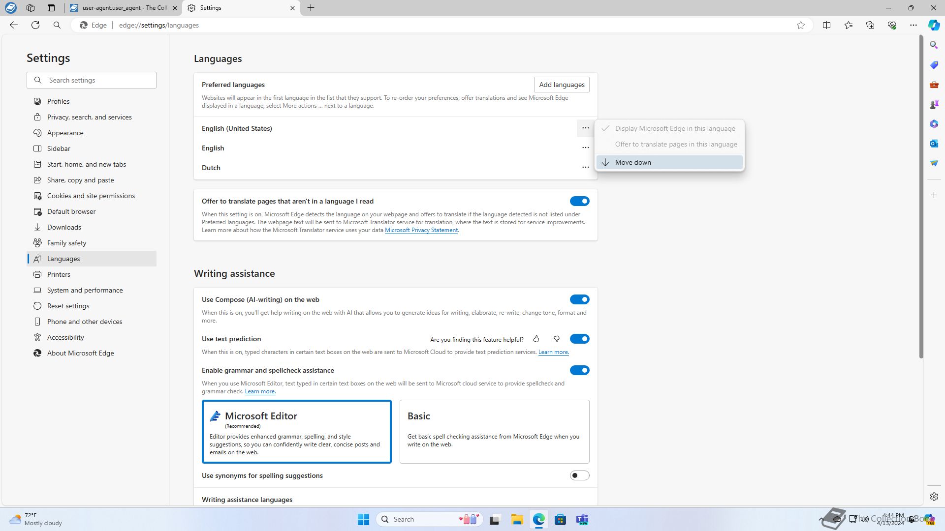The width and height of the screenshot is (945, 531).
Task: Open the sidebar Shopping tag icon
Action: point(934,65)
